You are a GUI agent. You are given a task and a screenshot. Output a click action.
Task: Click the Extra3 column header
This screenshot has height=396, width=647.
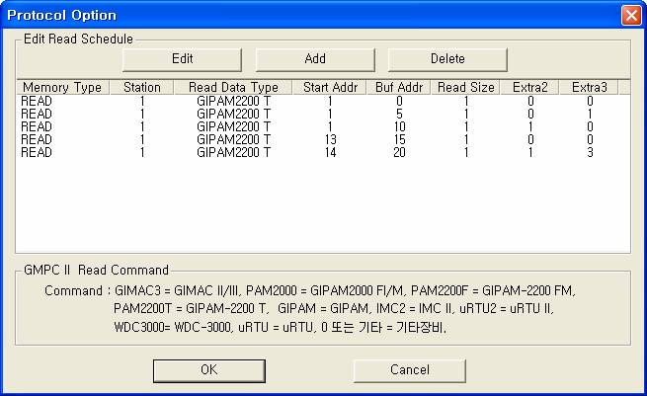[590, 88]
